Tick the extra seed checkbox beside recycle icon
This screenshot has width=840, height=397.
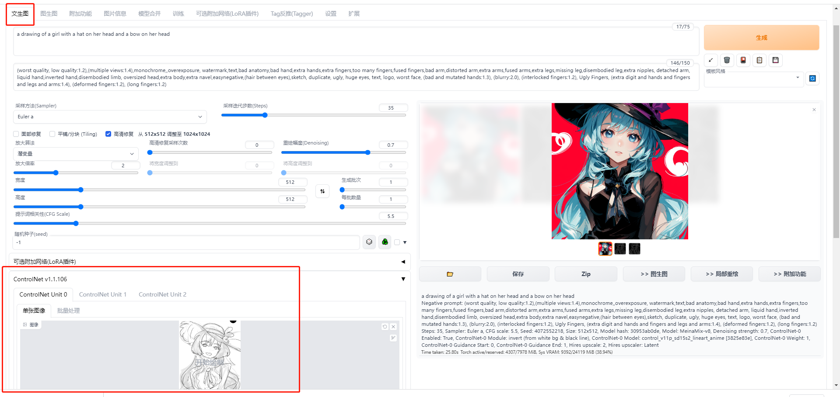tap(397, 242)
